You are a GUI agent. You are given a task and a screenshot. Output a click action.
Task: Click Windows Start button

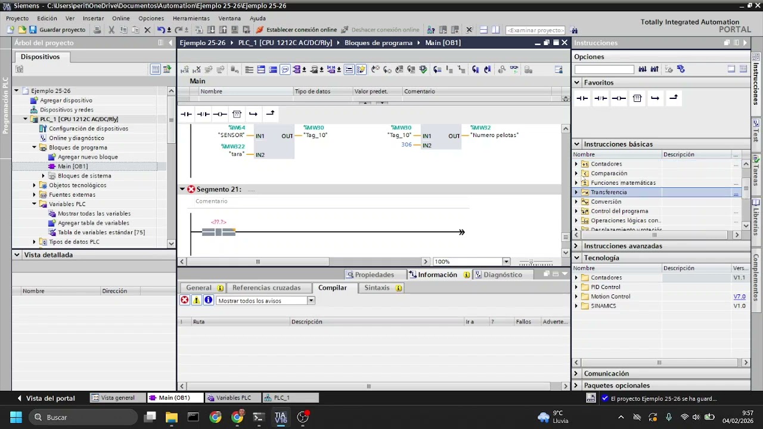(x=15, y=417)
